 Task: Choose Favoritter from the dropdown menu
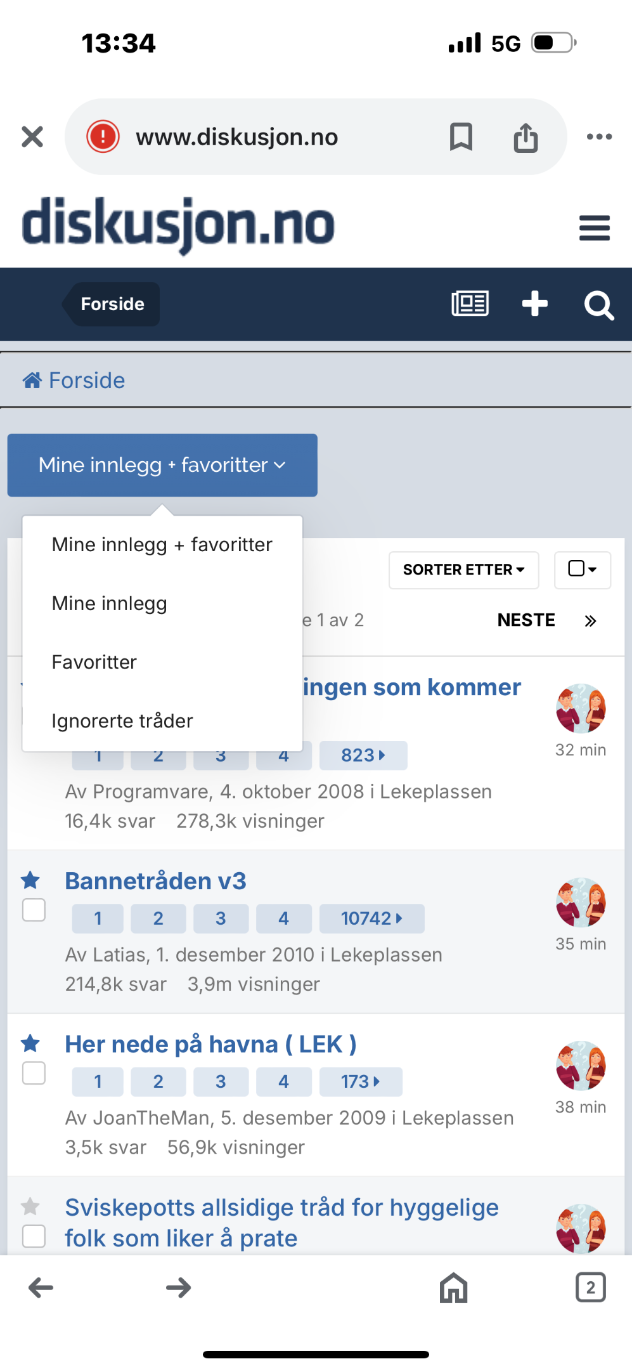tap(94, 662)
